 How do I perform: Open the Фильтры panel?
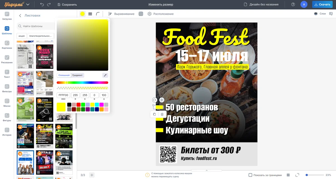[7, 87]
